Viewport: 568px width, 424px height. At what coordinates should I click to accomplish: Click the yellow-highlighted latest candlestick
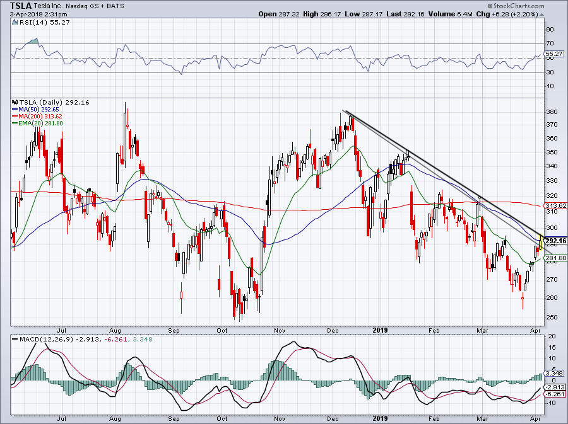coord(540,242)
